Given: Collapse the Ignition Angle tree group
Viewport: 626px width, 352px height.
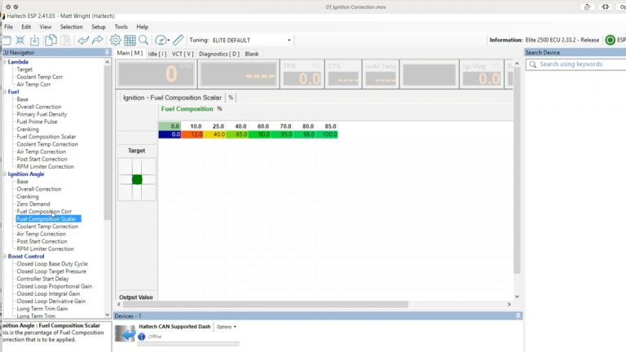Looking at the screenshot, I should [x=3, y=174].
